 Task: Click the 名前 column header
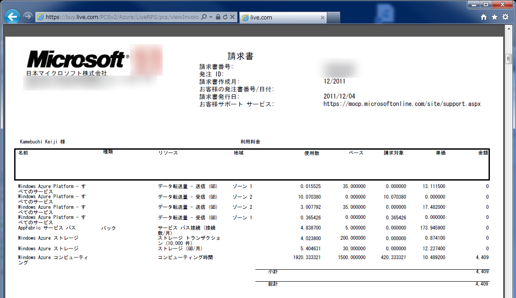click(x=23, y=153)
